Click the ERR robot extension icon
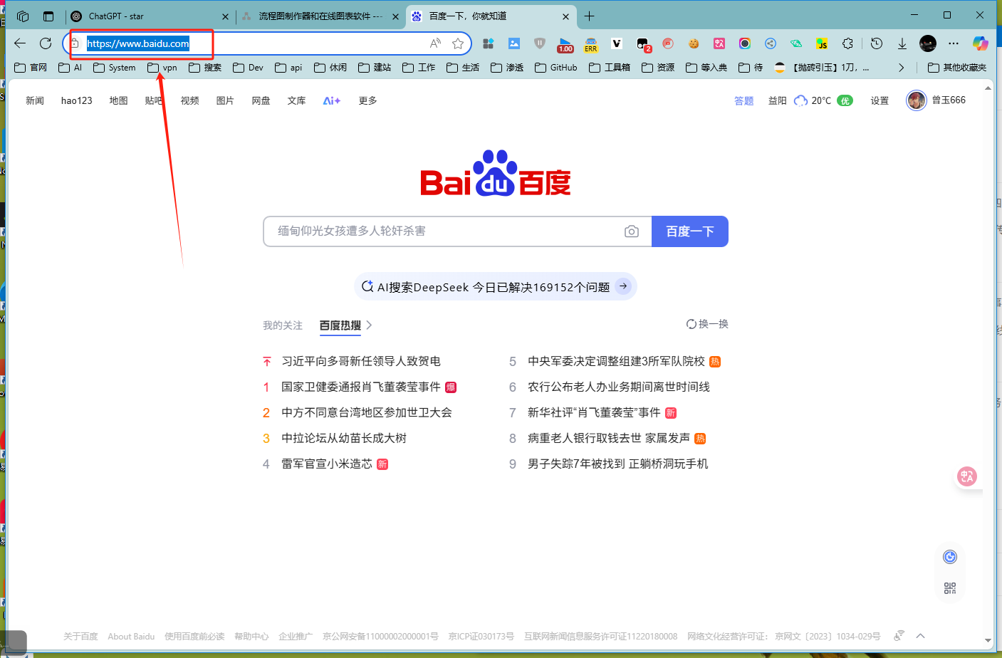 [x=591, y=45]
